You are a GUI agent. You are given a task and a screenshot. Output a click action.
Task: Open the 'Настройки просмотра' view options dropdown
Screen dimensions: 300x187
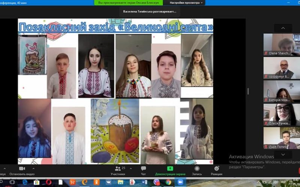pyautogui.click(x=186, y=3)
